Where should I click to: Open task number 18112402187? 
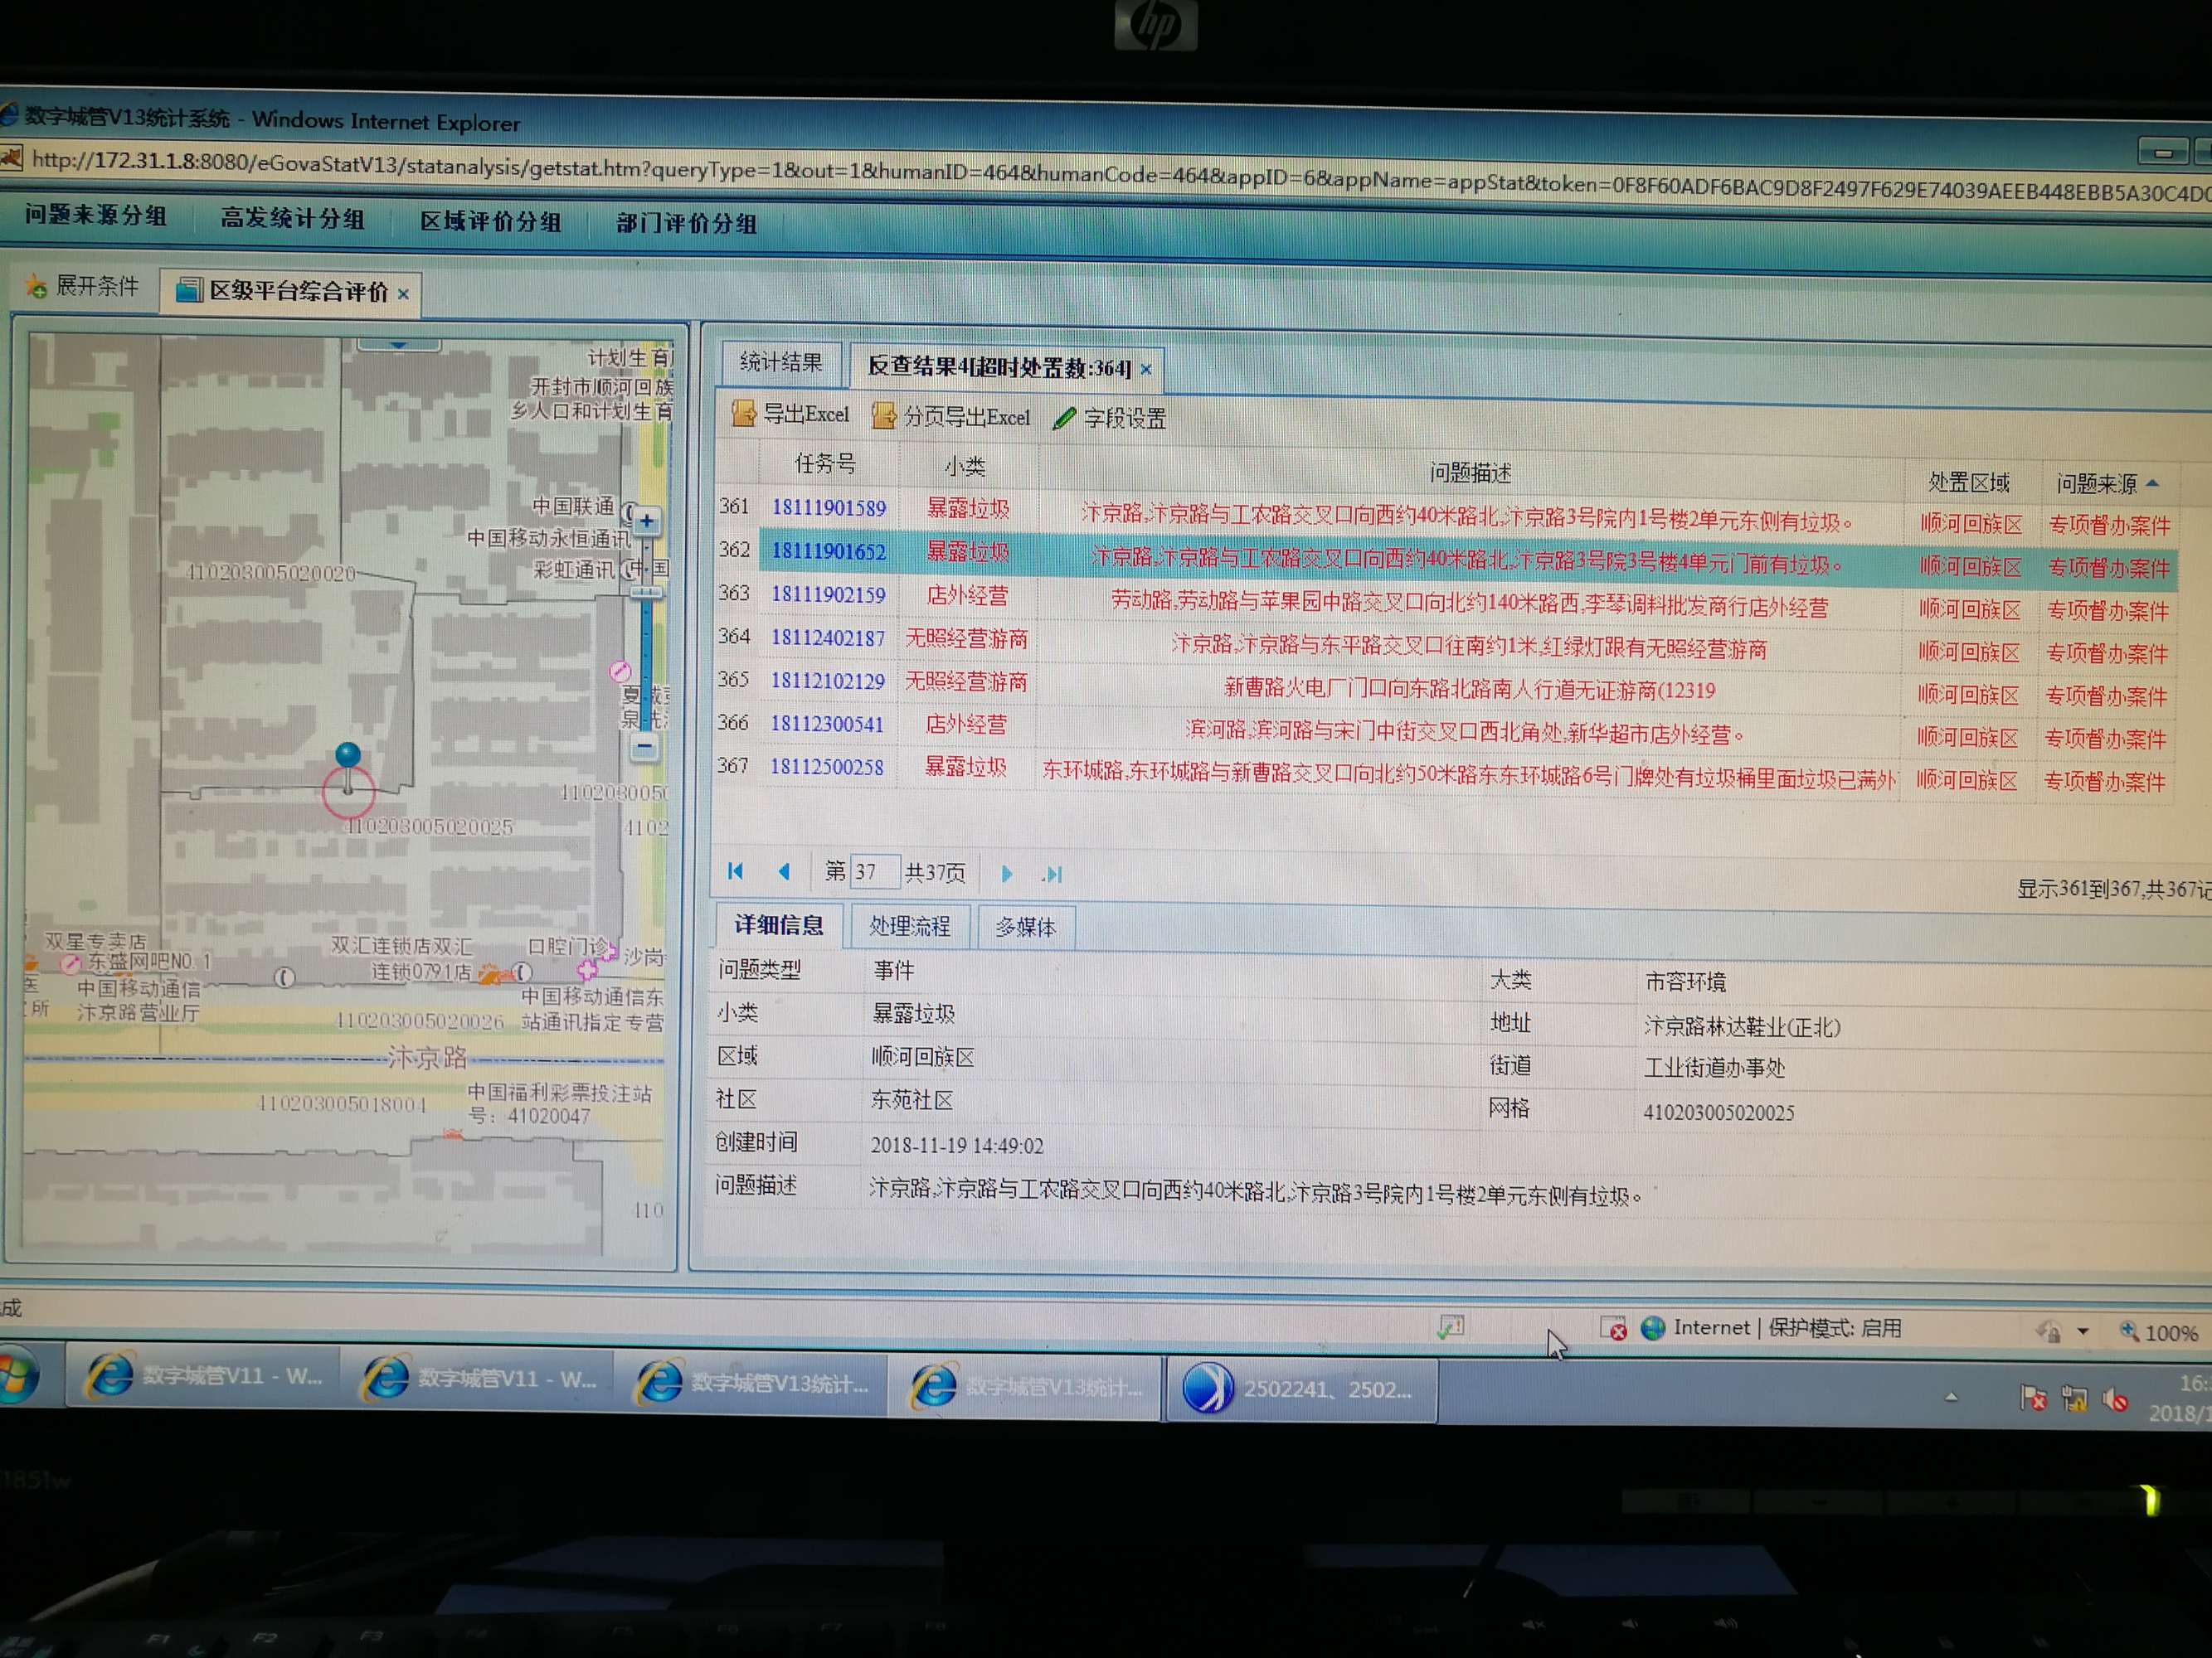tap(827, 638)
